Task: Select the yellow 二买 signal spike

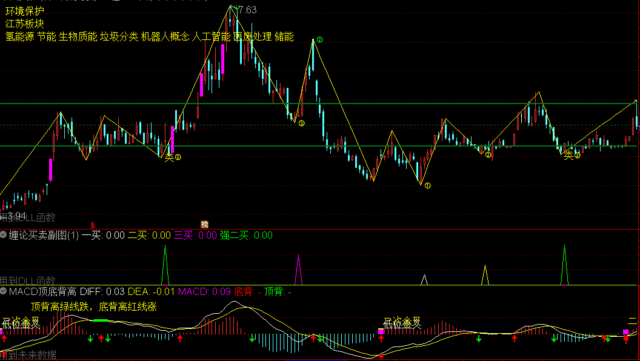Action: tap(485, 275)
